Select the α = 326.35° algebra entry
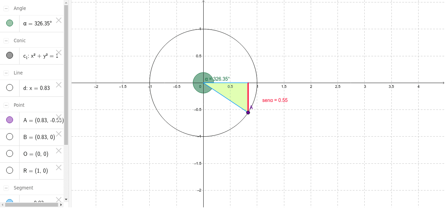 click(37, 24)
